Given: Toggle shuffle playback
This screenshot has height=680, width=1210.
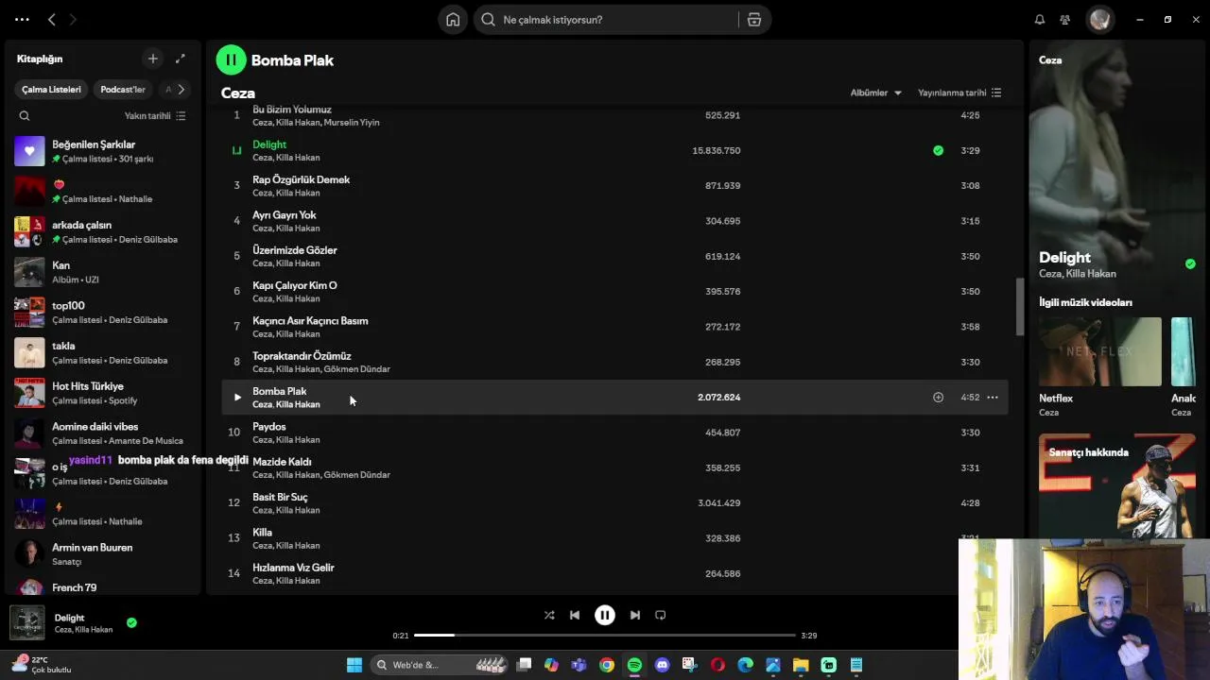Looking at the screenshot, I should coord(549,615).
